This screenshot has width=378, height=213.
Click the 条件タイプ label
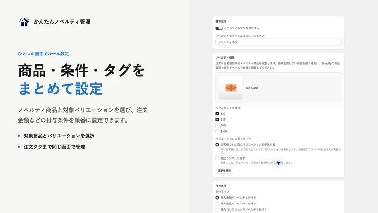coord(223,192)
